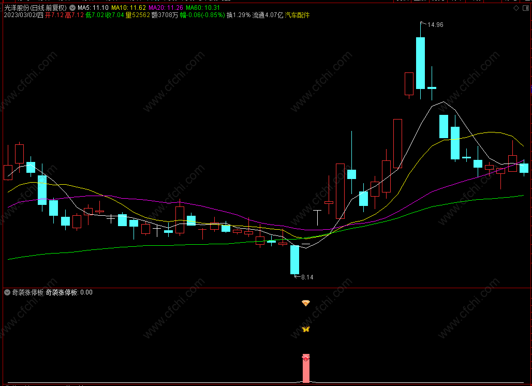Select the MA10: 11.62 label
The width and height of the screenshot is (532, 386).
pos(128,7)
